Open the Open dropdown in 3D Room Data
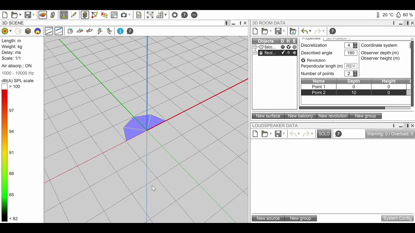The image size is (415, 233). 271,31
